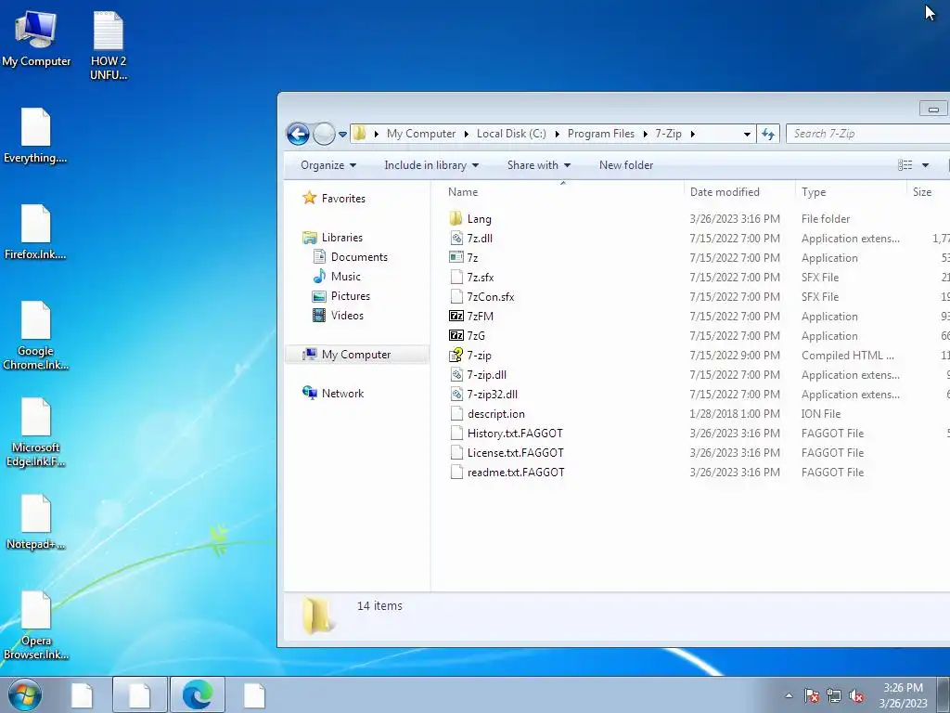Select the 7-zip32.dll file icon
Screen dimensions: 950x713
click(x=456, y=394)
